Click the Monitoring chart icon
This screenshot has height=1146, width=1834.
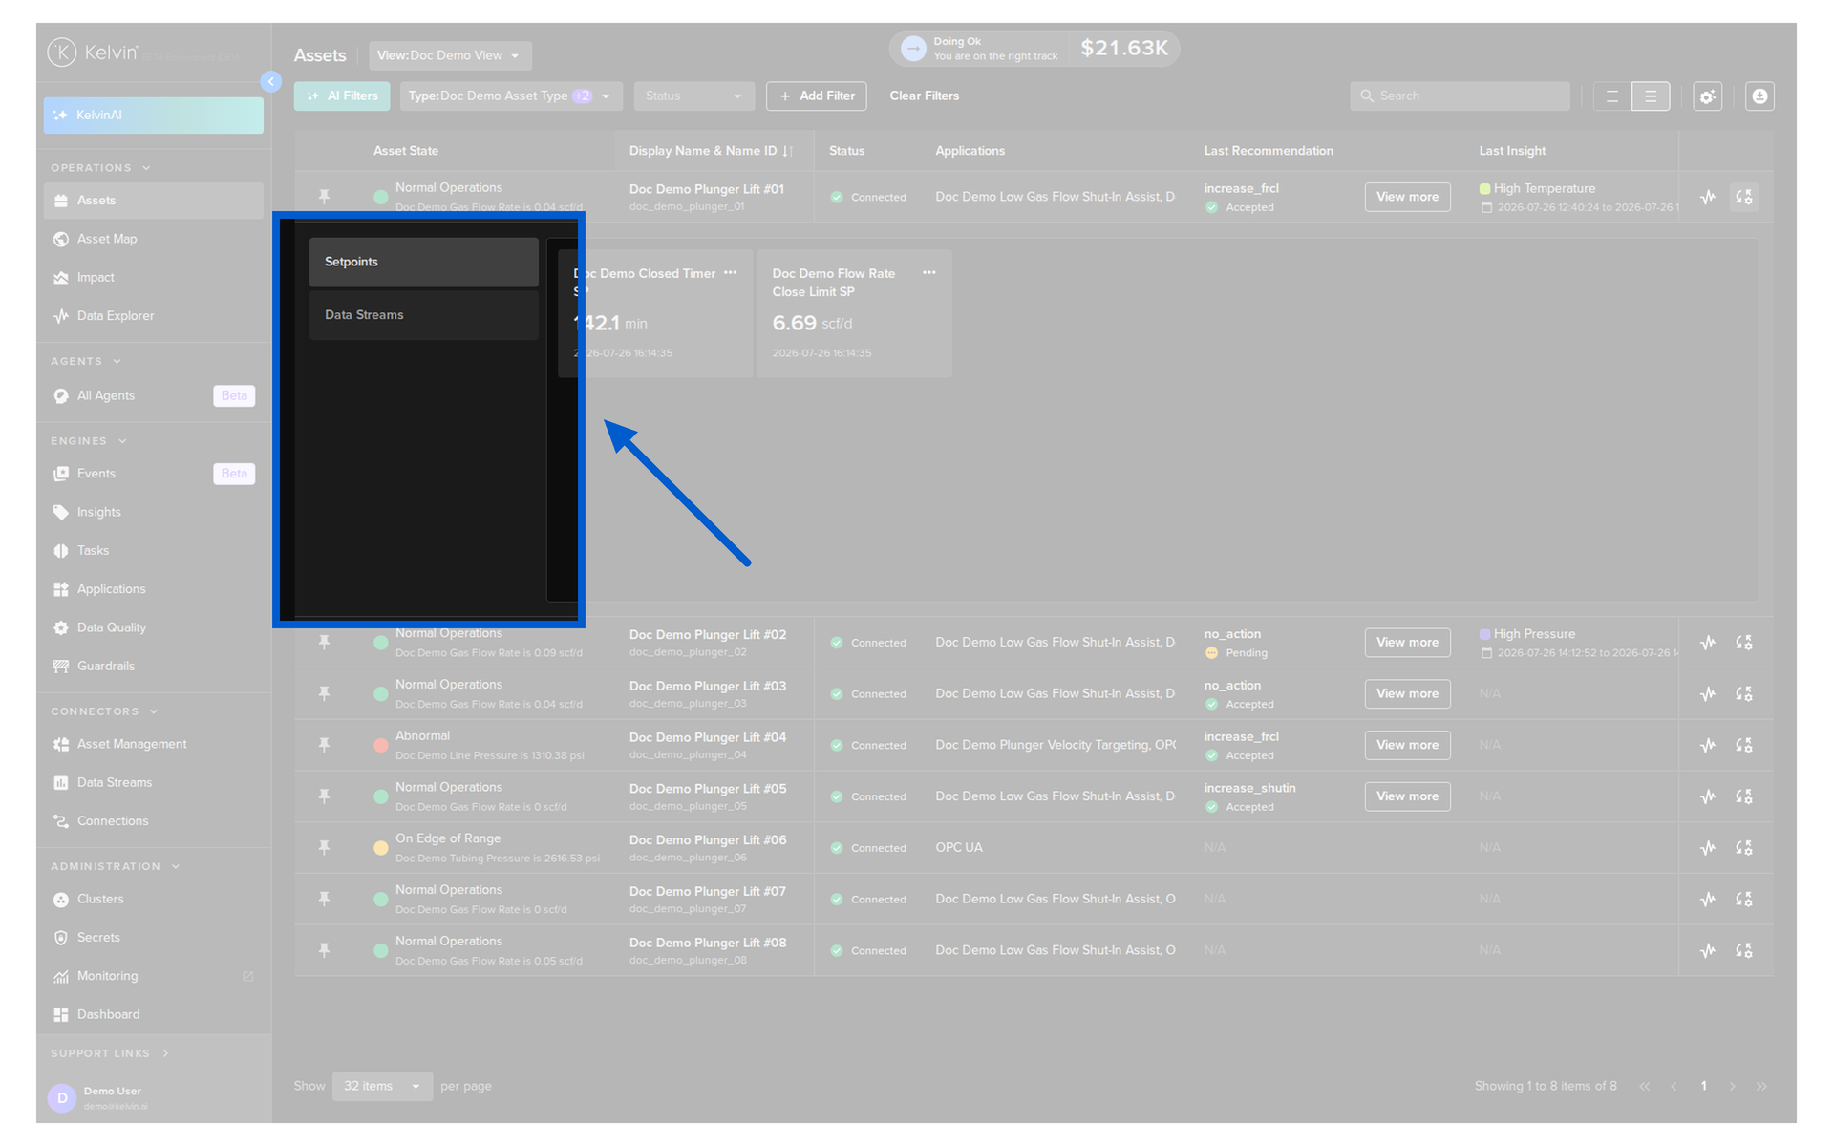click(61, 976)
